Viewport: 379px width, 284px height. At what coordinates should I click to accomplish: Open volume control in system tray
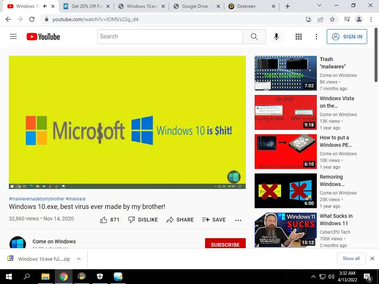[x=331, y=277]
